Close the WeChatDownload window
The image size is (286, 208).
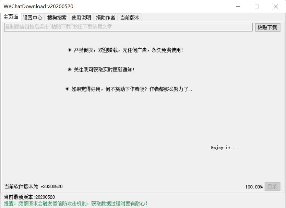click(276, 6)
